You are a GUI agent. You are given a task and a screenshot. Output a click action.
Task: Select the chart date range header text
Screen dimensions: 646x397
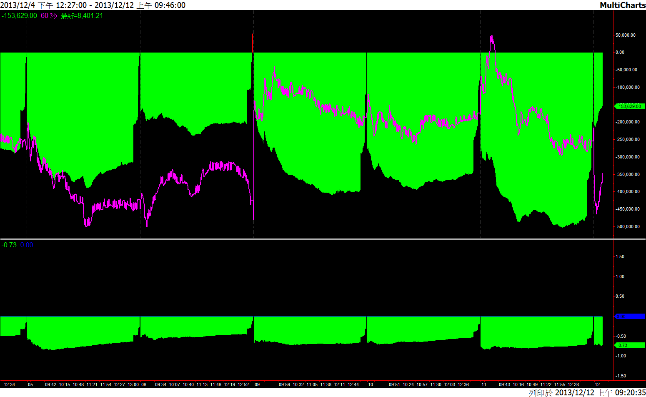coord(93,5)
